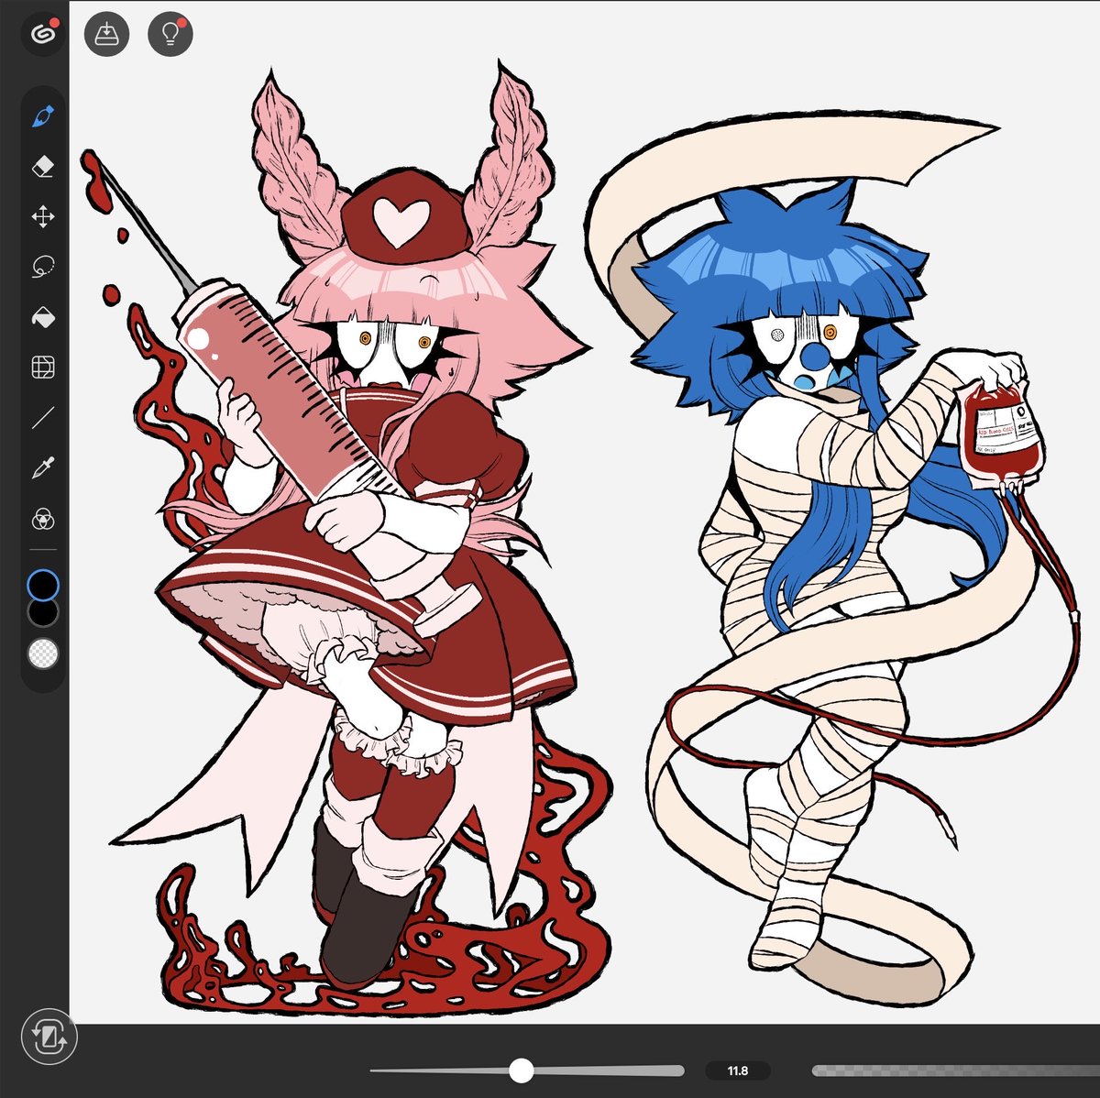Select the straight Line tool

click(43, 419)
